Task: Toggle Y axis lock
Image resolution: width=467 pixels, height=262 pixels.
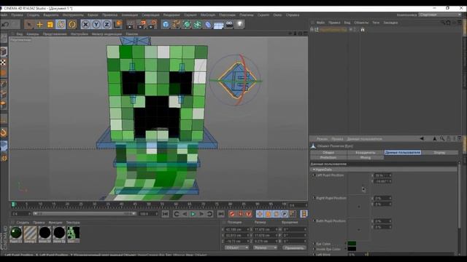Action: pyautogui.click(x=96, y=24)
